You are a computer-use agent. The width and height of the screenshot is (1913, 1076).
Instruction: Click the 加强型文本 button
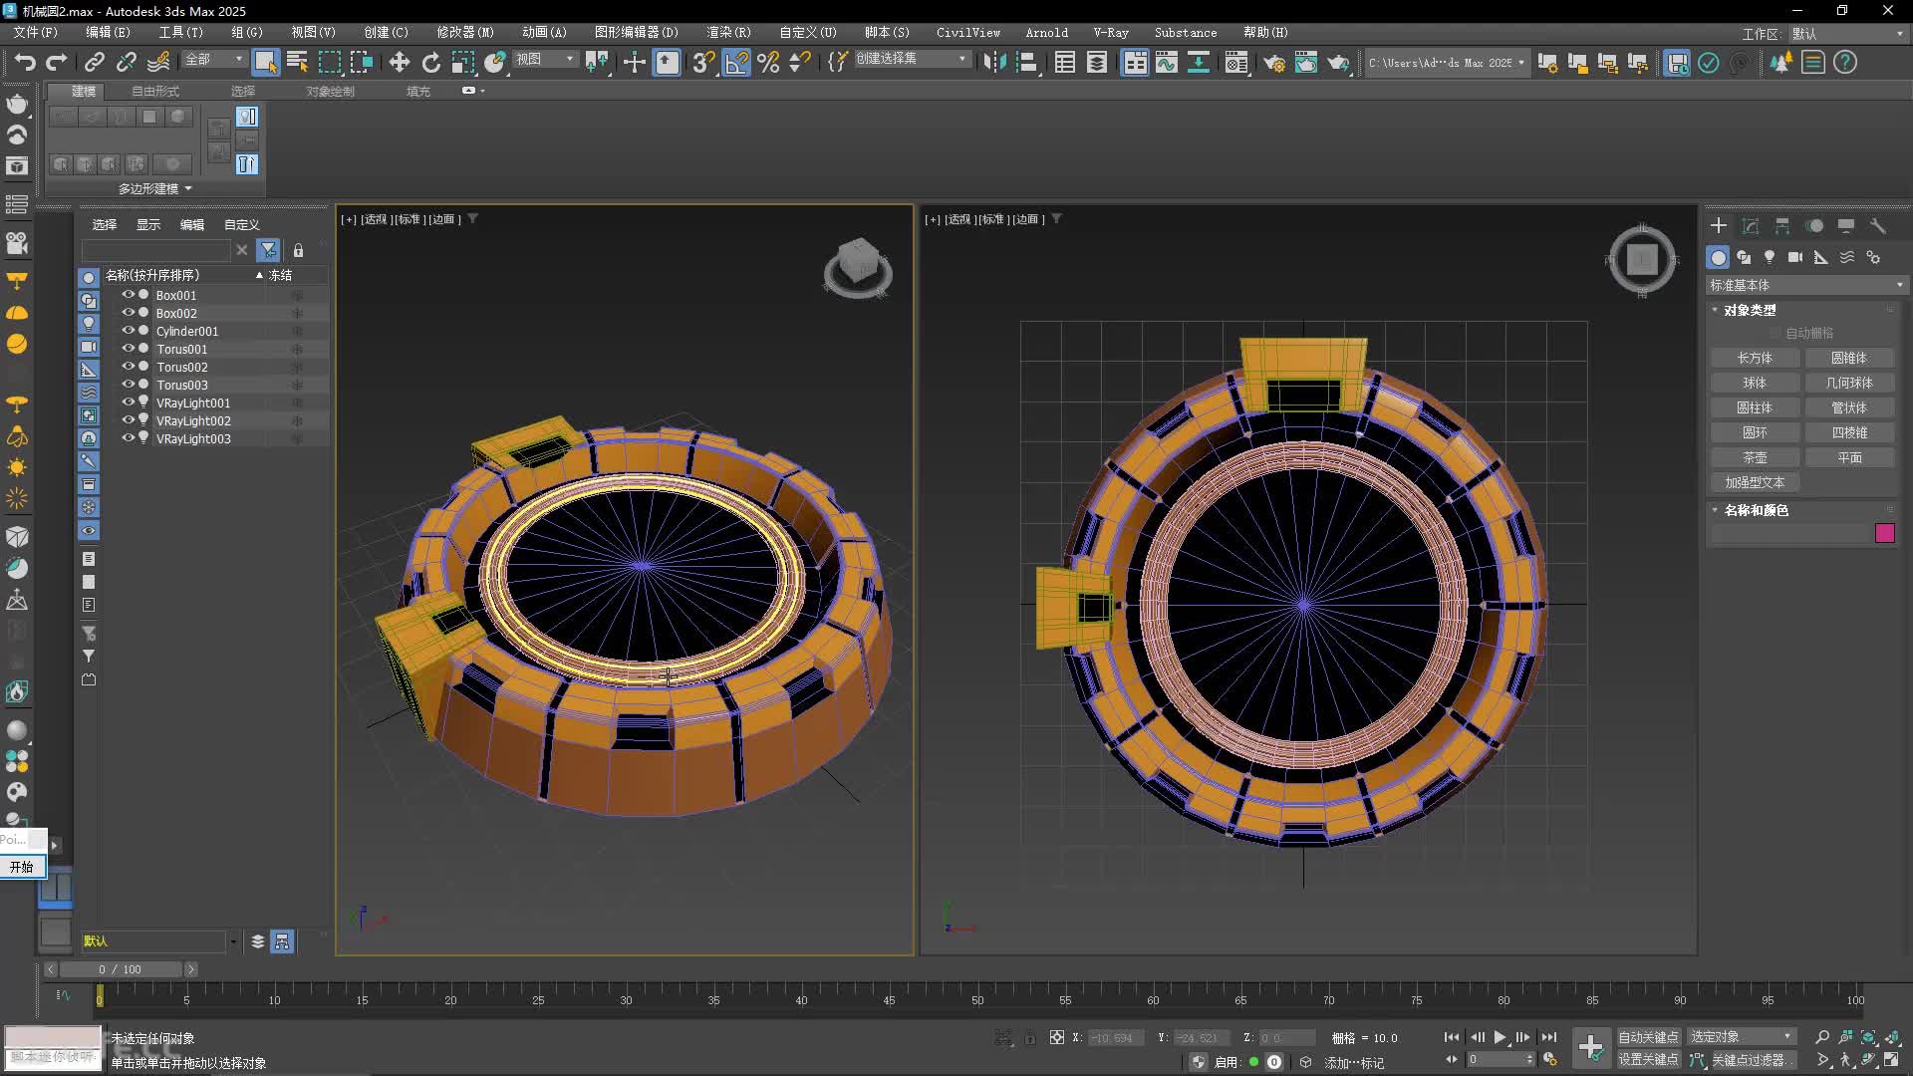pos(1755,482)
